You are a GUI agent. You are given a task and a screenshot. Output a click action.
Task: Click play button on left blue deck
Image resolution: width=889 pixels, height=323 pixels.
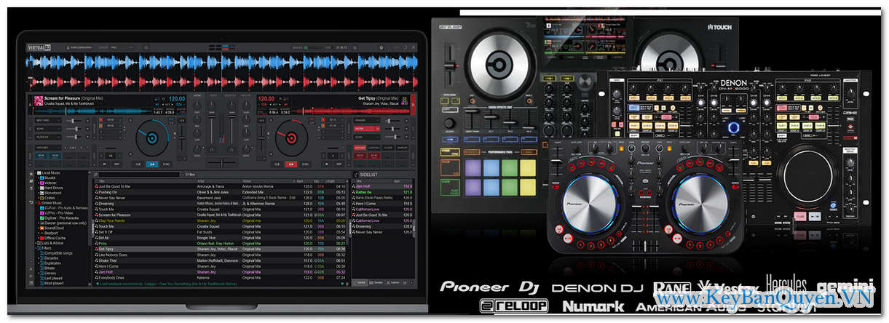click(x=152, y=164)
